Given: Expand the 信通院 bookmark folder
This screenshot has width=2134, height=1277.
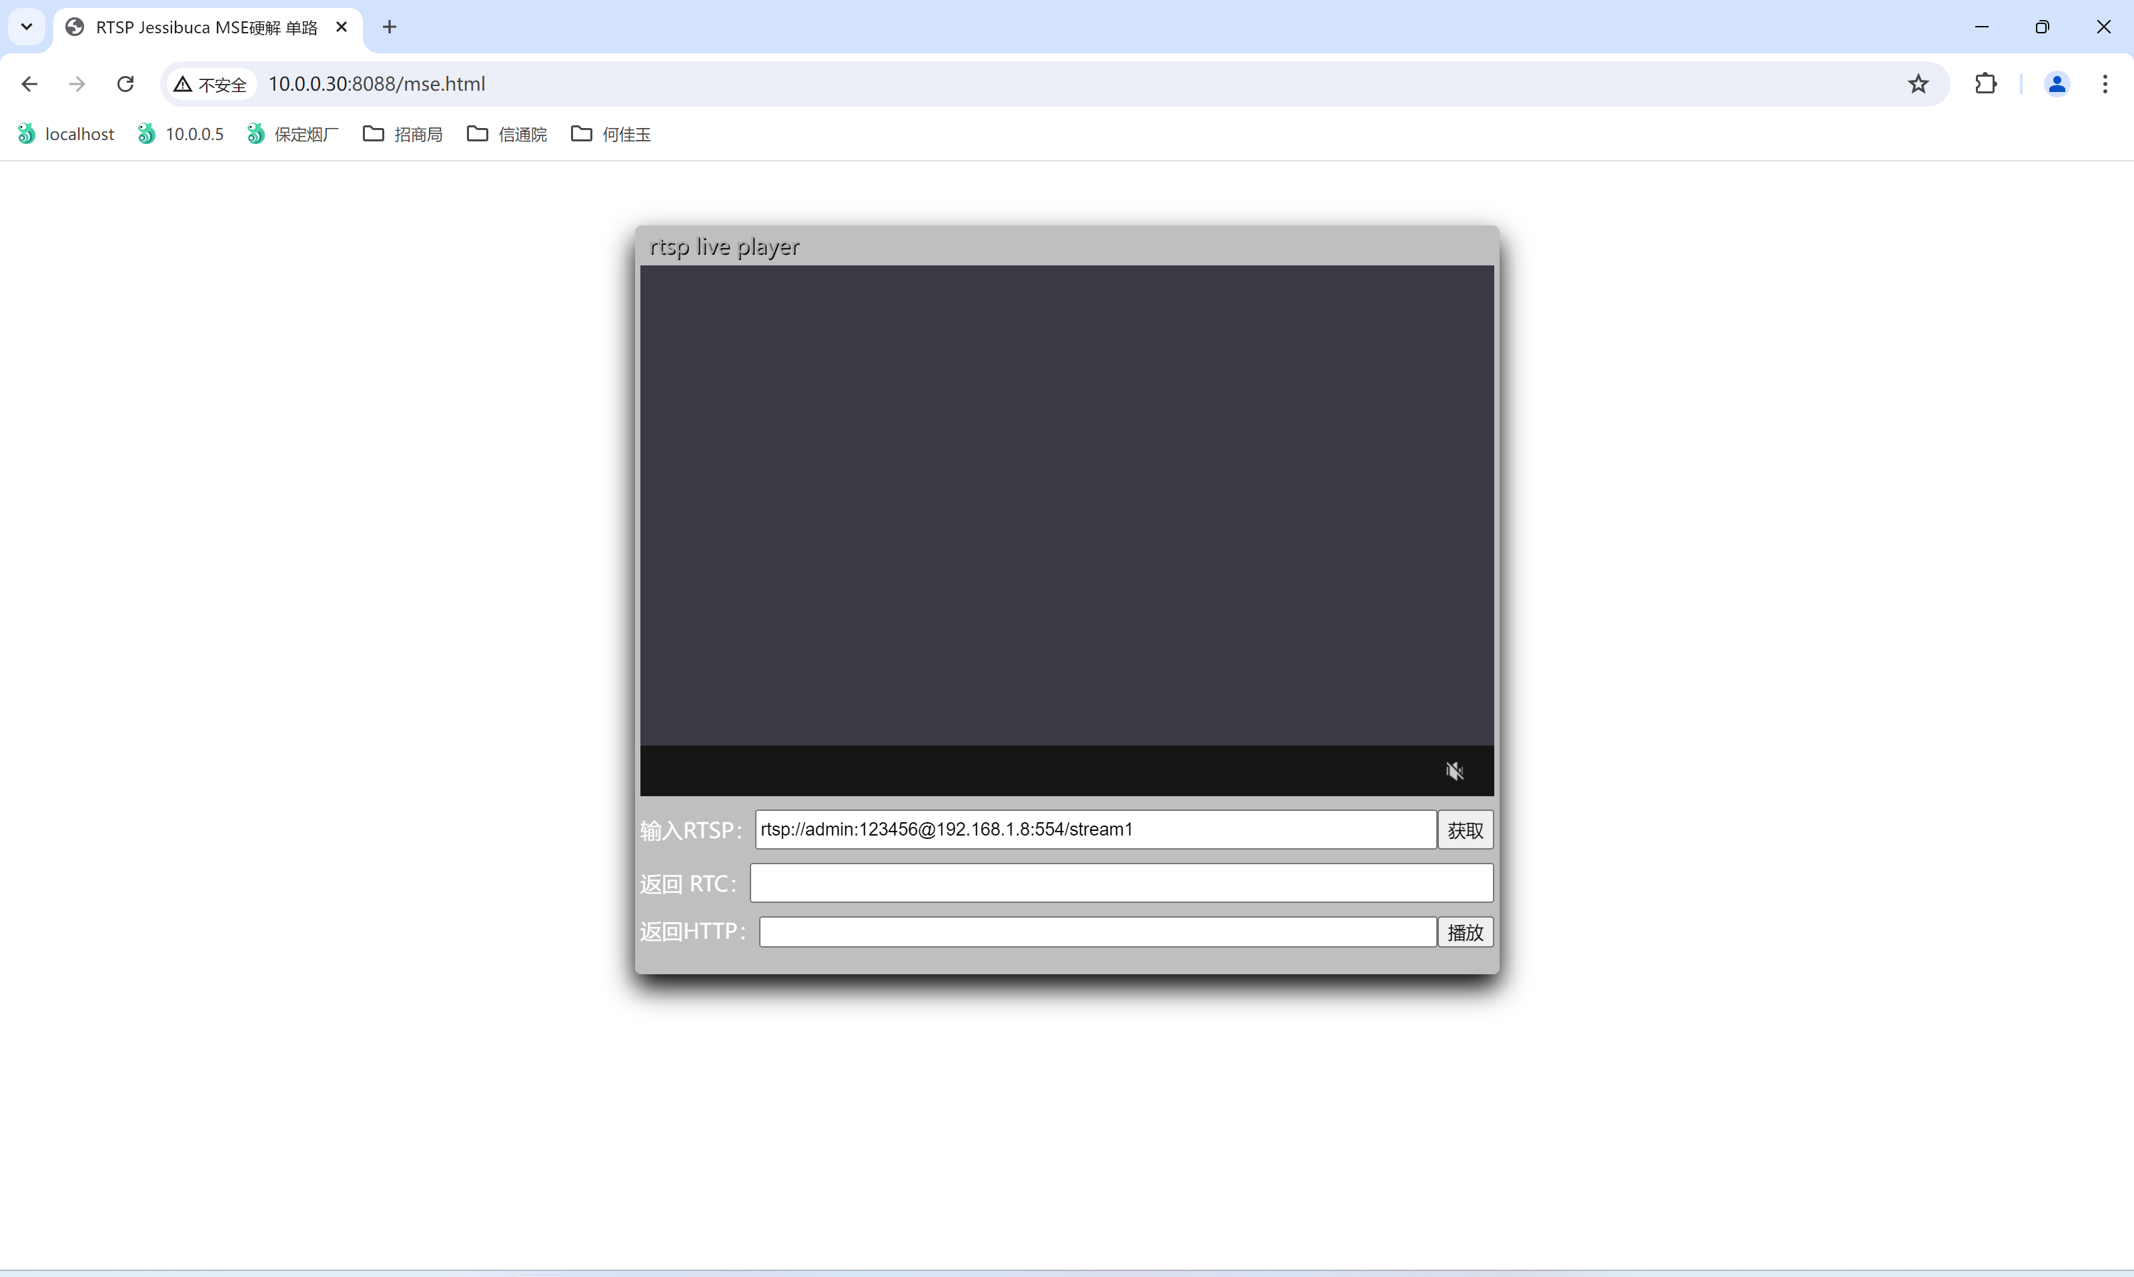Looking at the screenshot, I should [507, 134].
